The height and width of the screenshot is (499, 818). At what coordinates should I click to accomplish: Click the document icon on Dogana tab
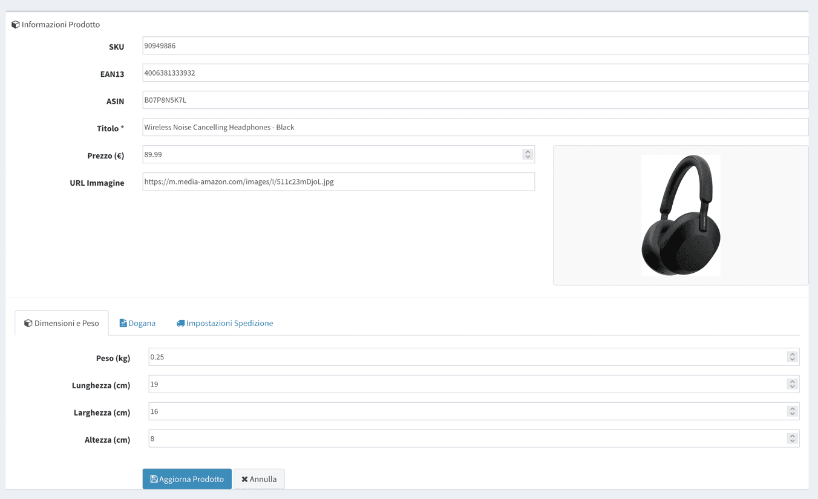(x=123, y=324)
